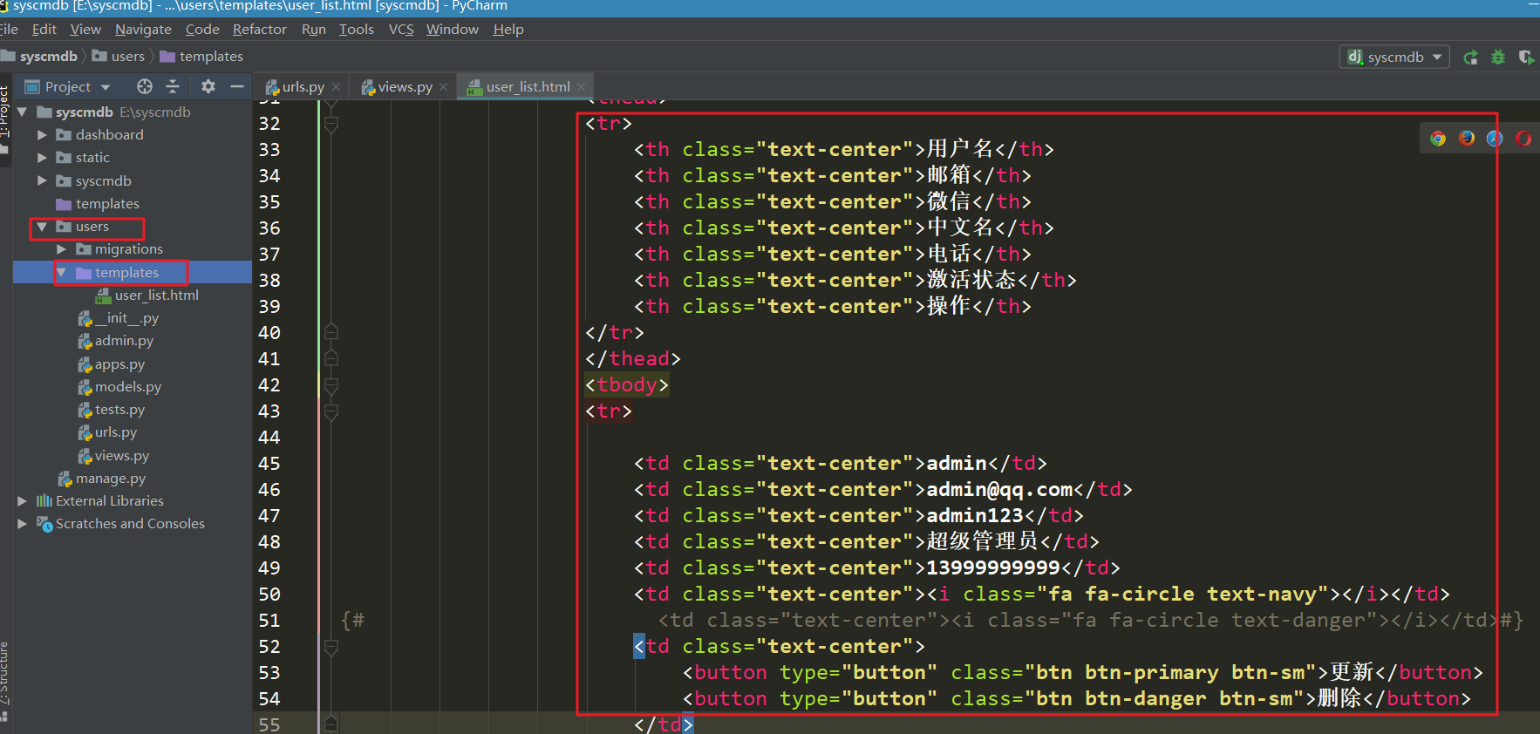Image resolution: width=1540 pixels, height=734 pixels.
Task: Collapse the users folder
Action: point(42,227)
